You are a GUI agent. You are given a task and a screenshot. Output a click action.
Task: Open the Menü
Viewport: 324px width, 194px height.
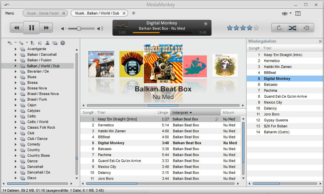pyautogui.click(x=10, y=13)
